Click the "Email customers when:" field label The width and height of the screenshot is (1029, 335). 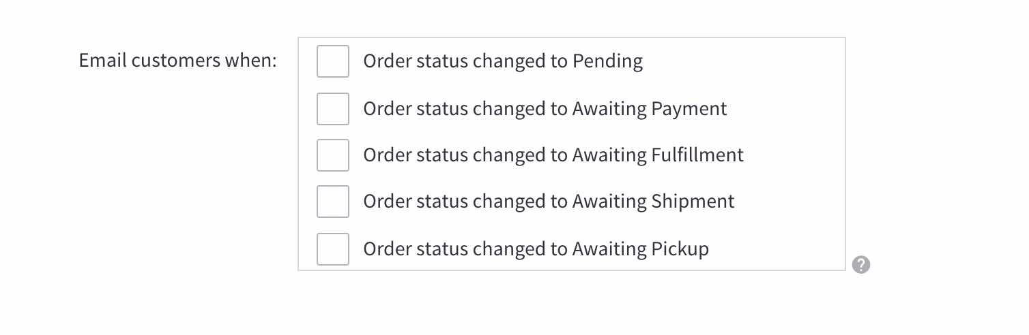point(177,61)
